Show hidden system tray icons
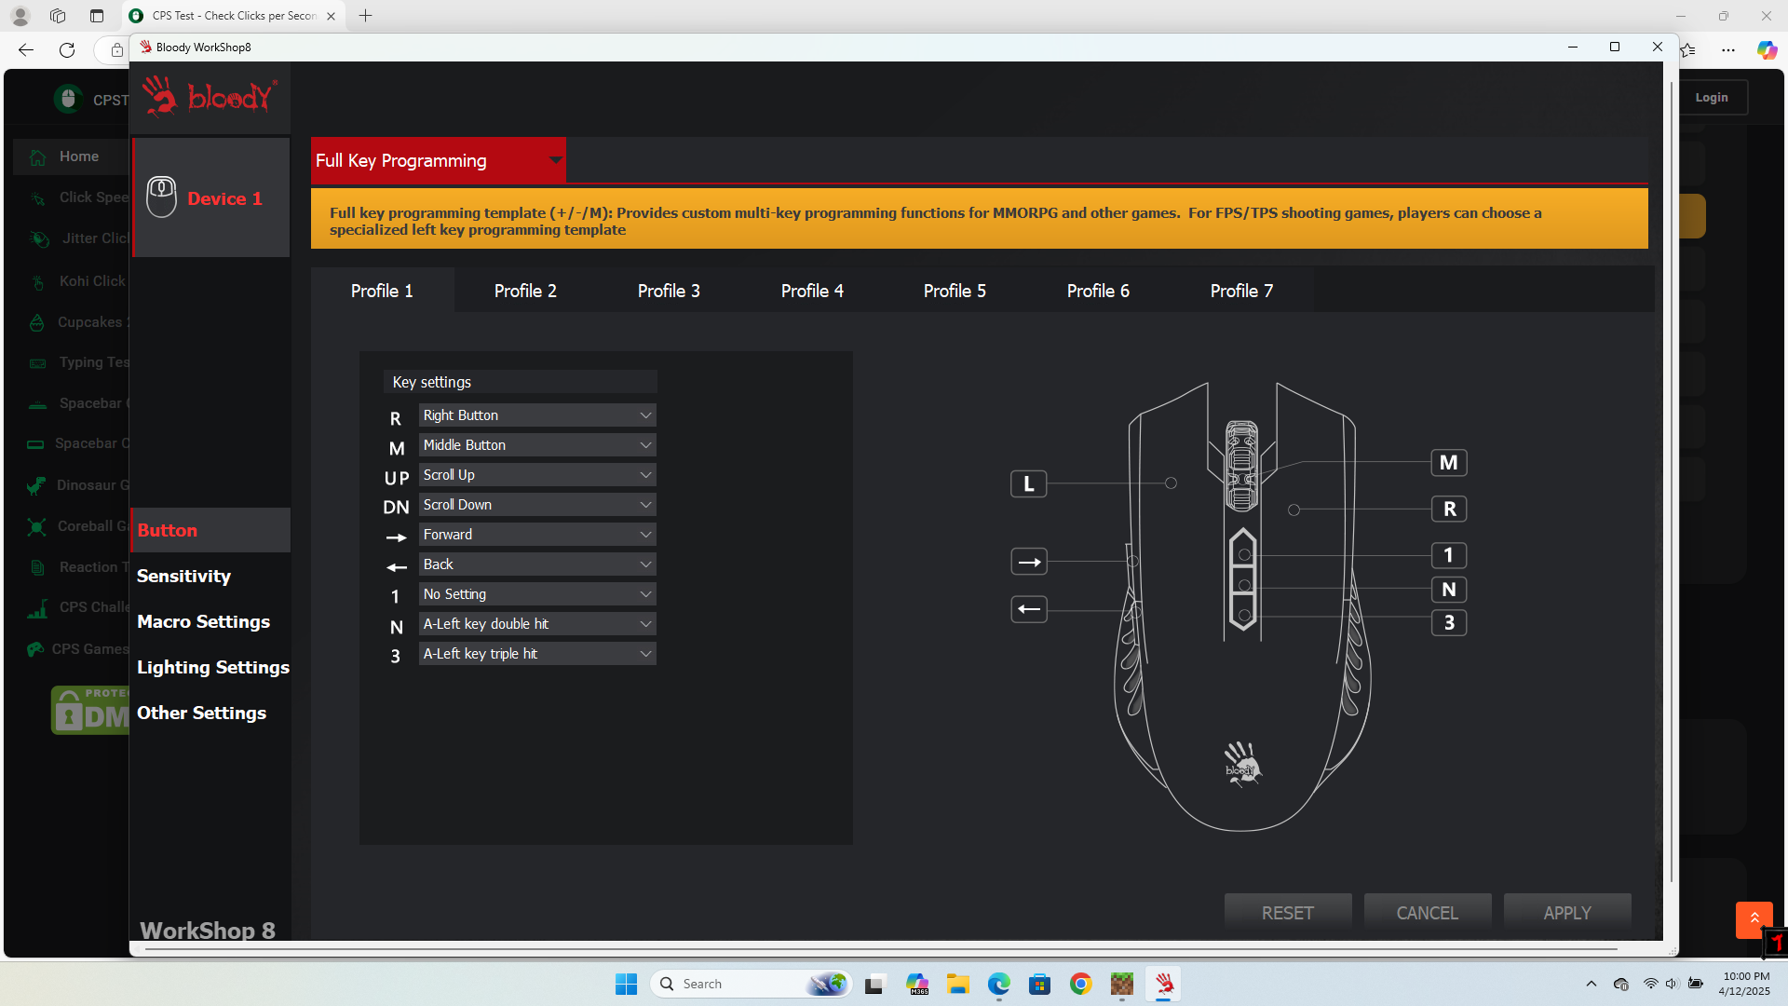The height and width of the screenshot is (1006, 1788). pos(1591,984)
